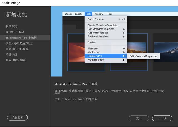Expand Illustrator submenu arrow
The height and width of the screenshot is (127, 178).
pos(124,48)
